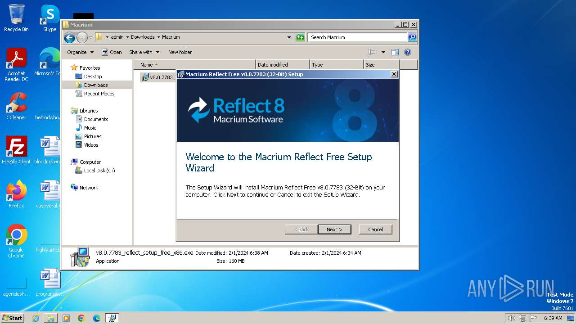Screen dimensions: 576x324
Task: Open Music library
Action: [90, 128]
